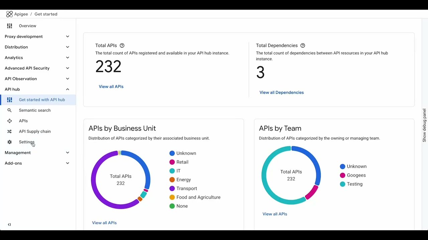Click the None legend color swatch

tap(172, 206)
